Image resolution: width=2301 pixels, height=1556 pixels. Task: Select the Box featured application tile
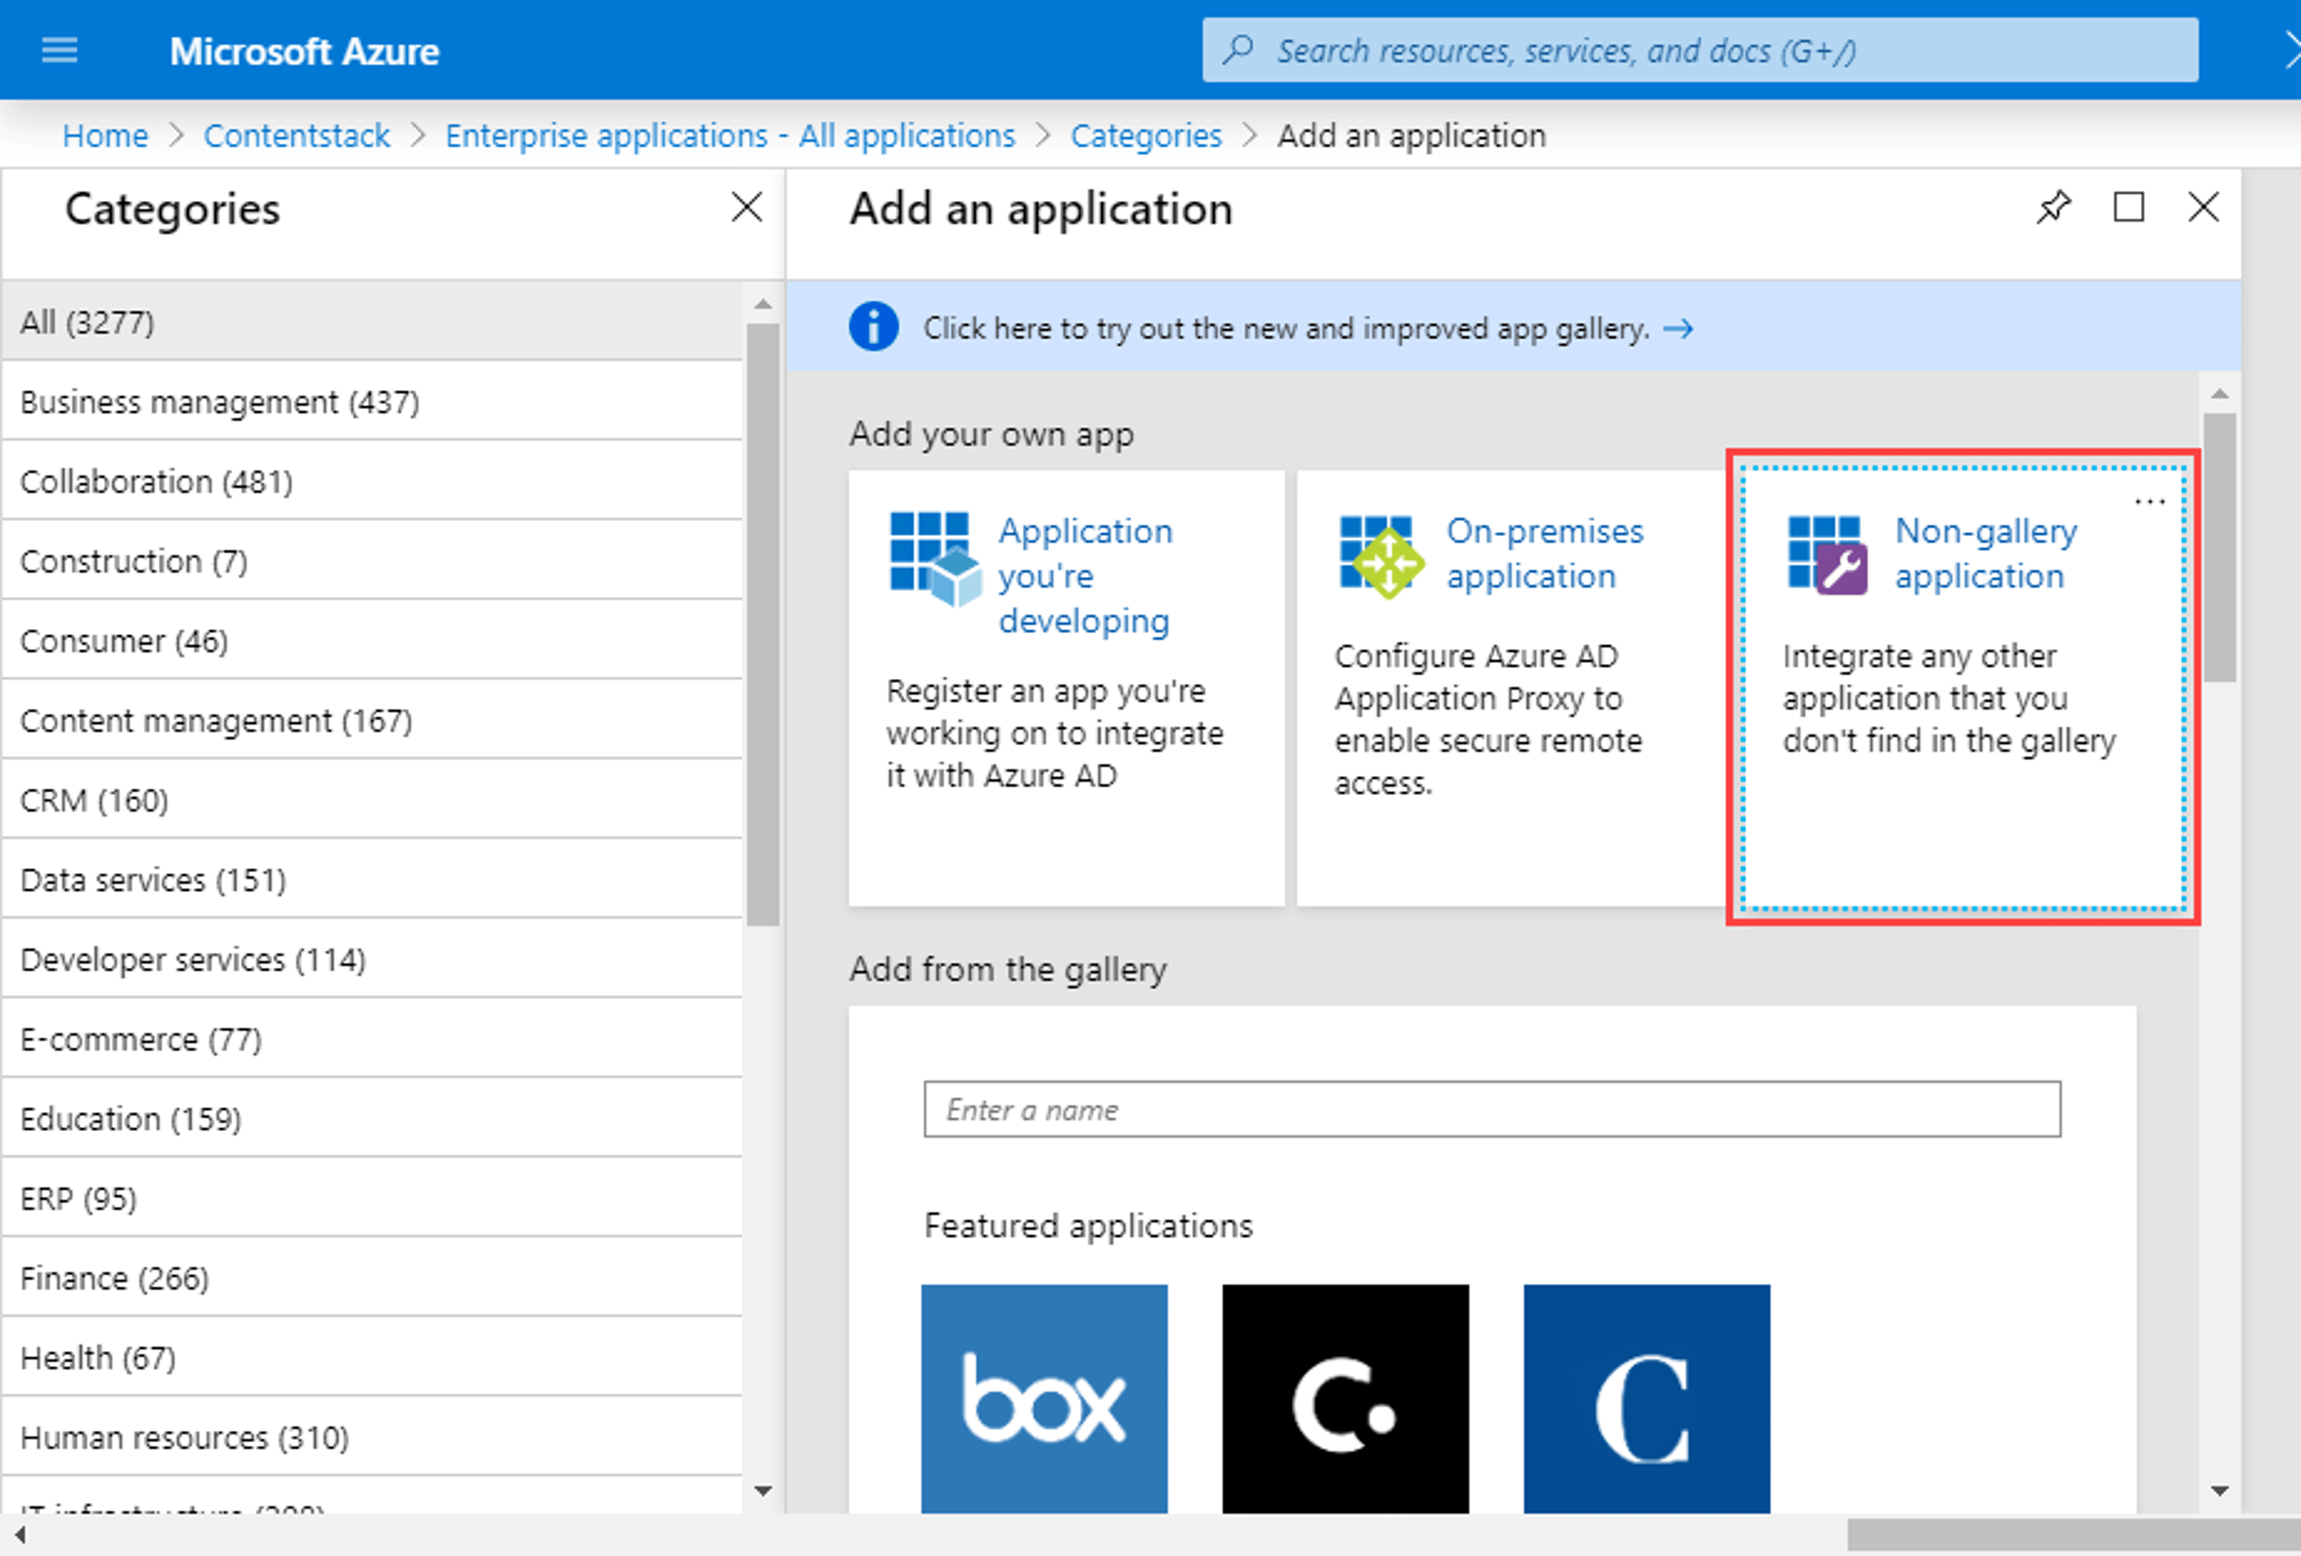[x=1044, y=1398]
